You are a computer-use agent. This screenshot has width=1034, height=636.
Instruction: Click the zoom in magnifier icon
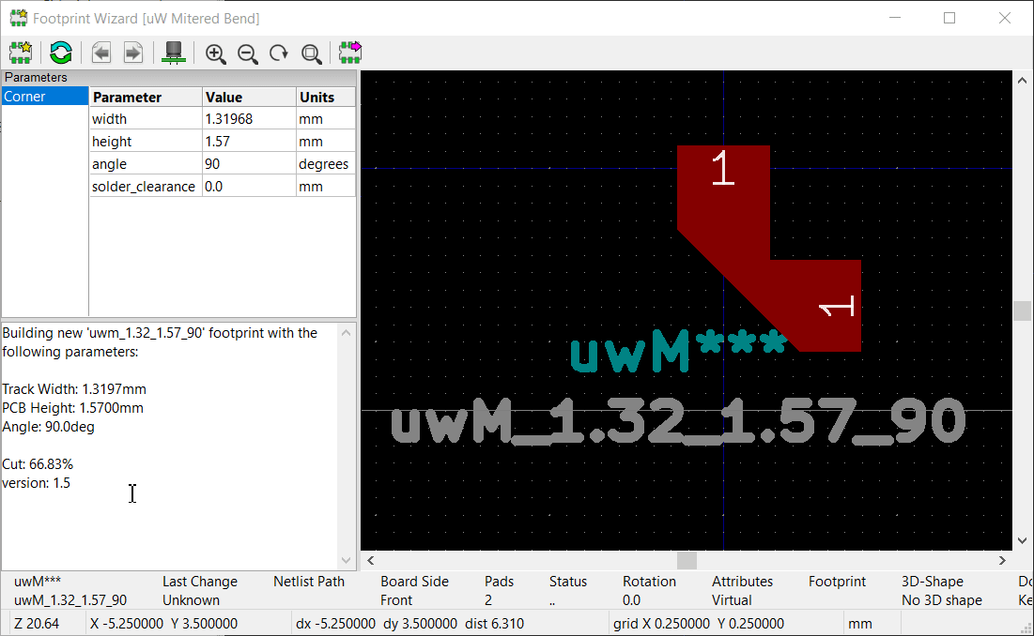pos(216,53)
